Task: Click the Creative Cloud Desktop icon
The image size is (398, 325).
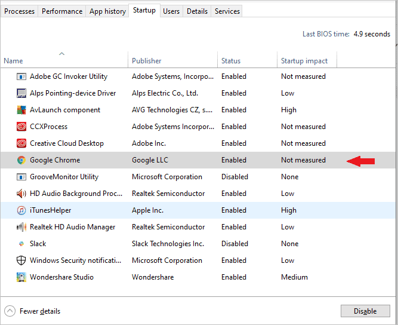Action: pos(21,143)
